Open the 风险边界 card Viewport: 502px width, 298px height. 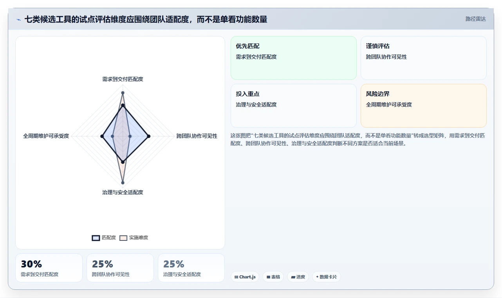pos(424,106)
